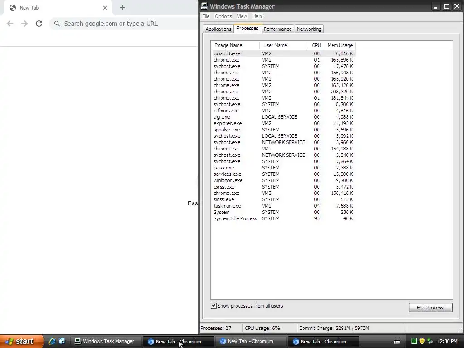The width and height of the screenshot is (464, 348).
Task: Select the Processes tab
Action: pos(247,28)
